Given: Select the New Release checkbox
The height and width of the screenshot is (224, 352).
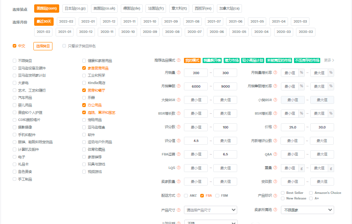Looking at the screenshot, I should click(x=282, y=199).
